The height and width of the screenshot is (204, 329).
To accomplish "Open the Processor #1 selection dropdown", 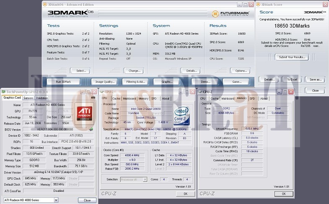I will click(145, 179).
